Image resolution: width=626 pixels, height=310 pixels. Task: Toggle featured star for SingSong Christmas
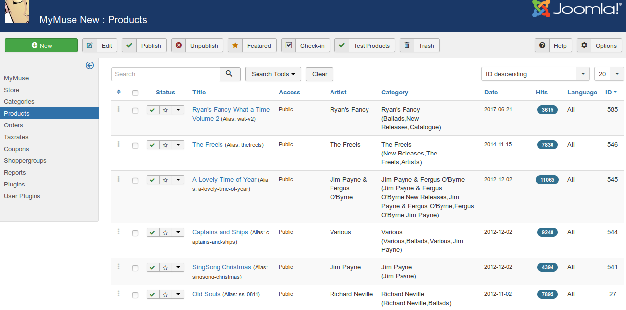click(x=165, y=267)
